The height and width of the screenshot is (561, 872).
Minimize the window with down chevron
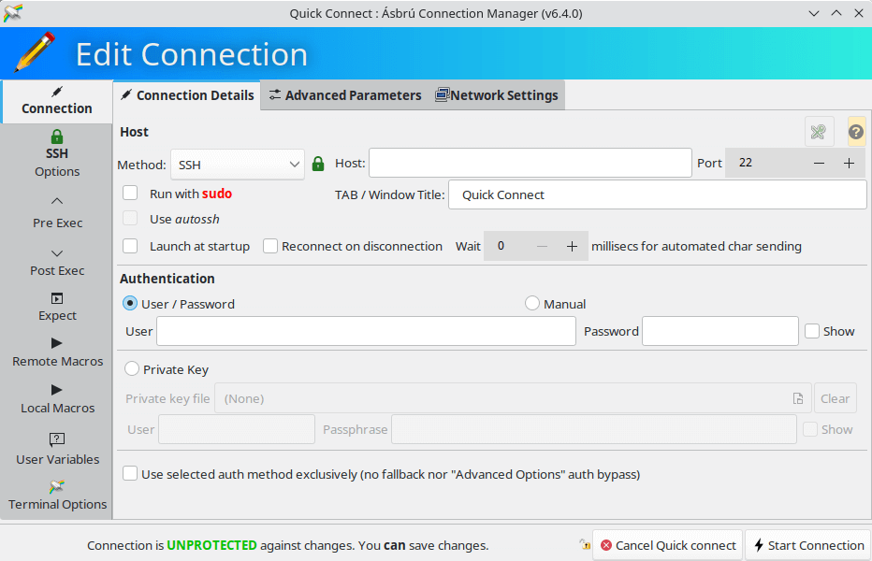point(814,13)
